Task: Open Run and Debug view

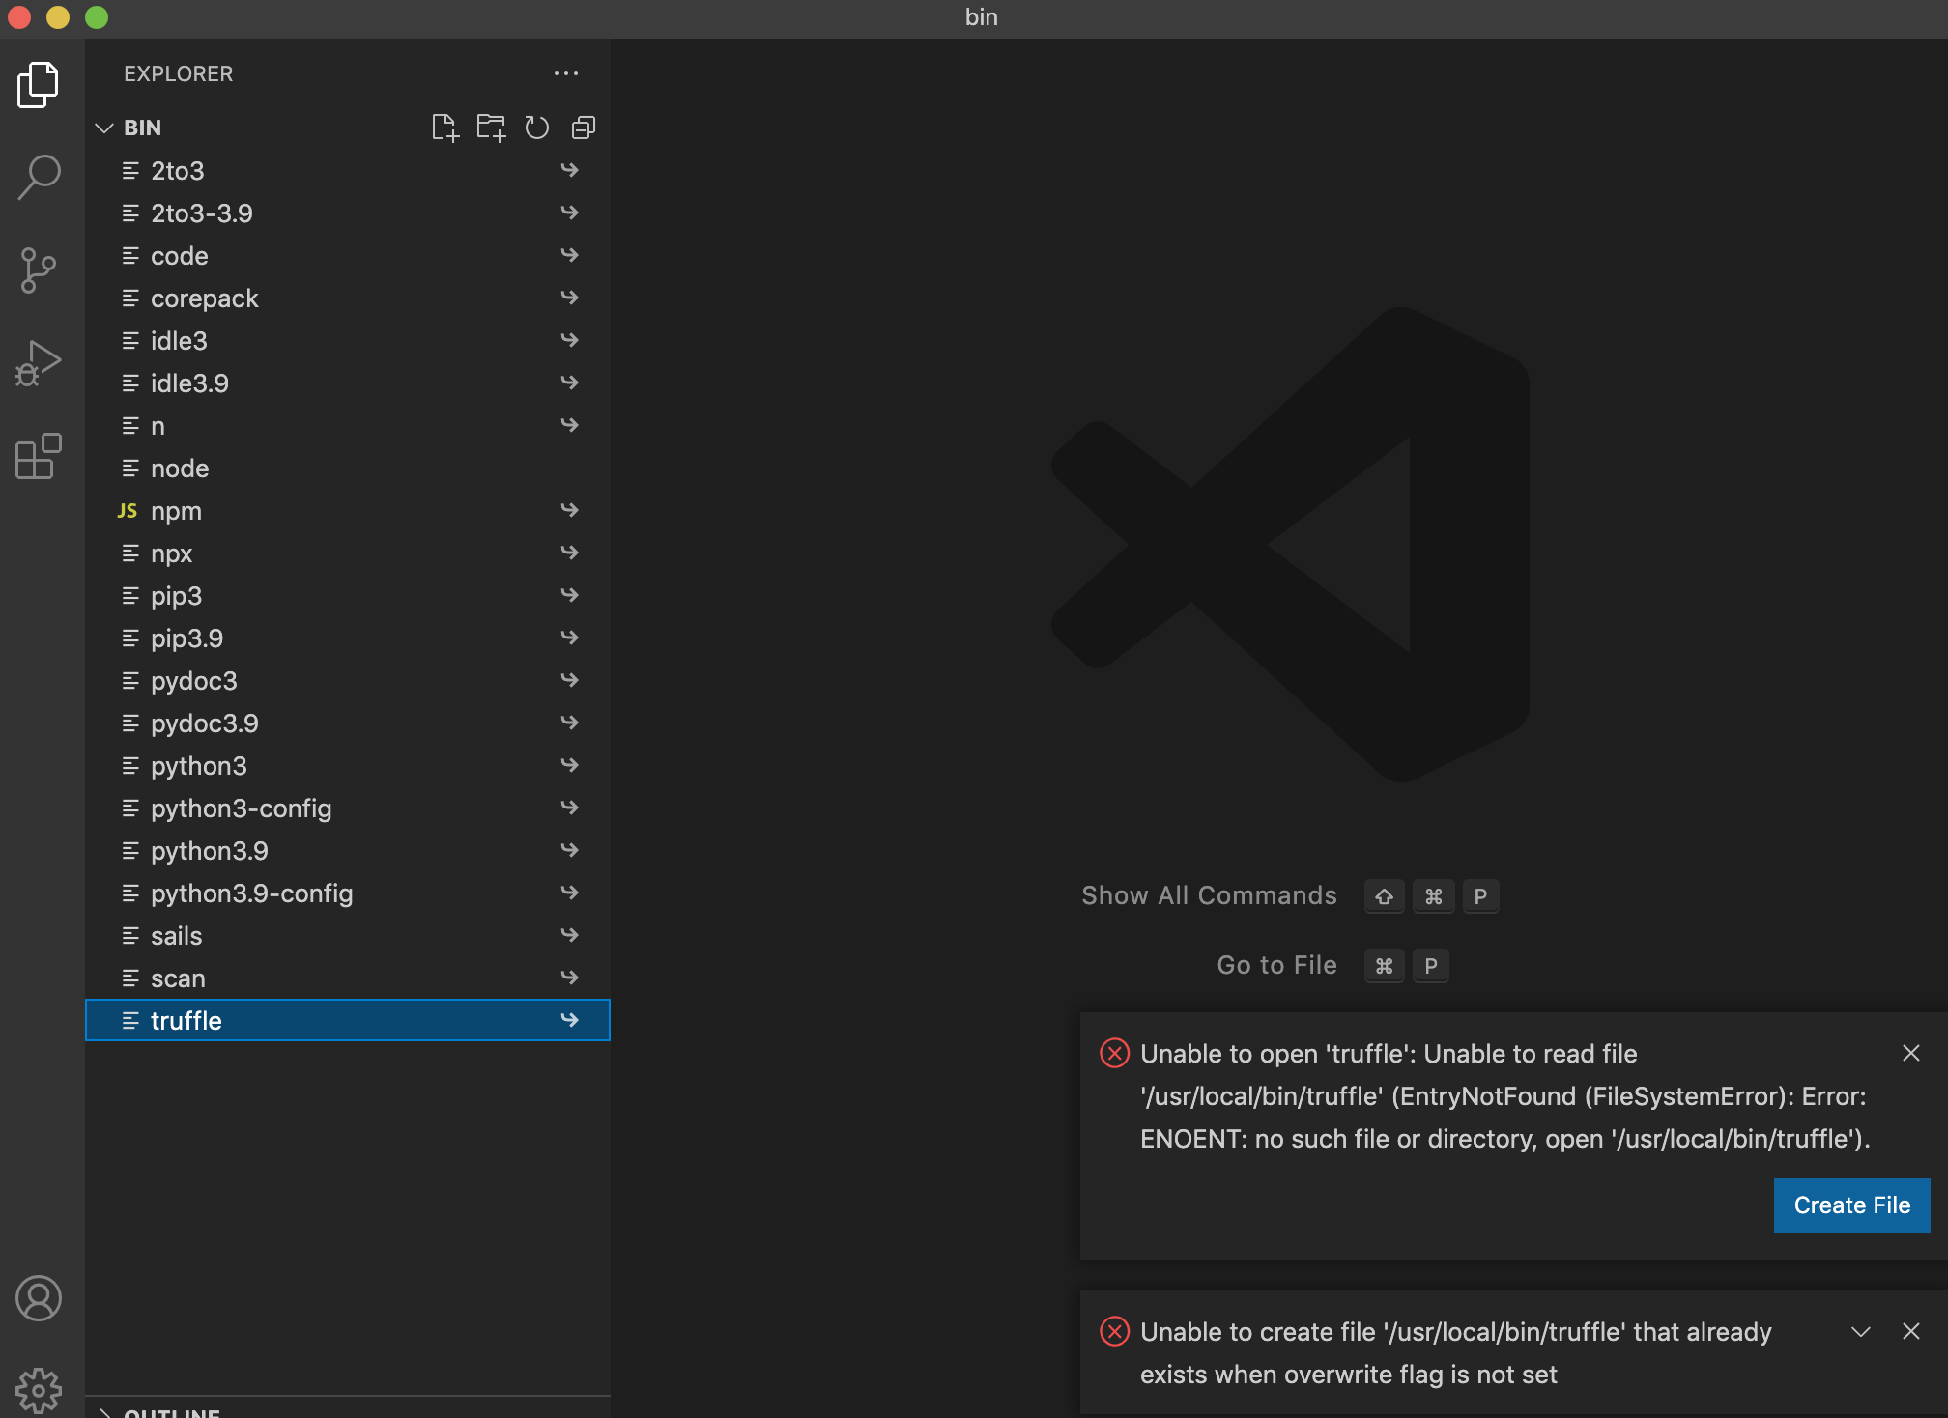Action: 39,363
